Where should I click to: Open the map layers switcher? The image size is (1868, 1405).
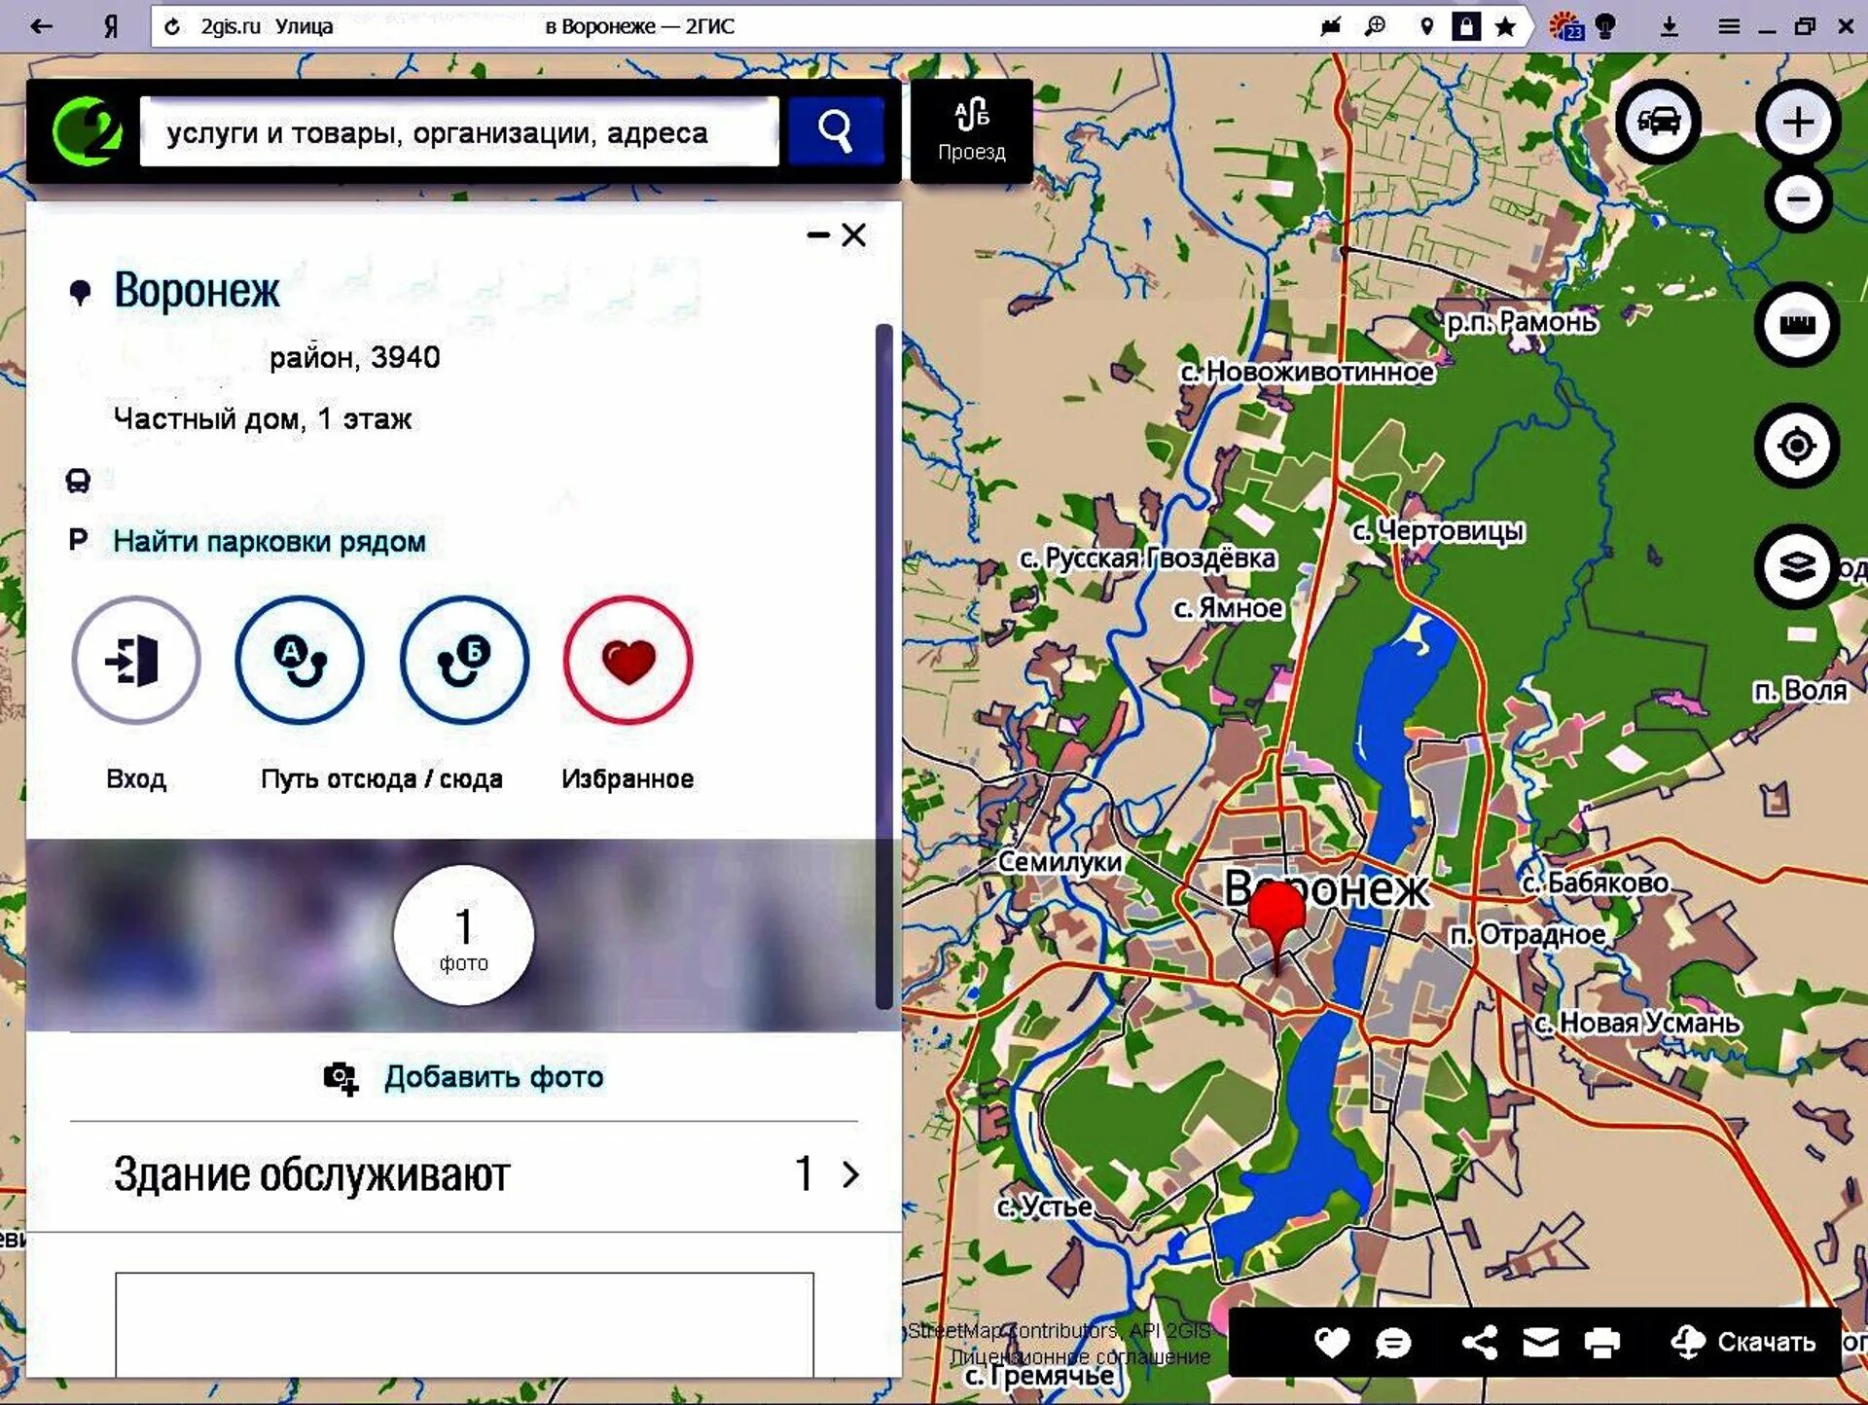coord(1796,566)
